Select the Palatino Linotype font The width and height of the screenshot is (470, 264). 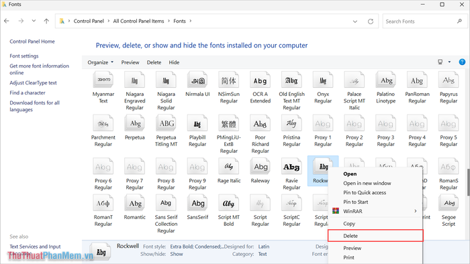click(x=386, y=88)
